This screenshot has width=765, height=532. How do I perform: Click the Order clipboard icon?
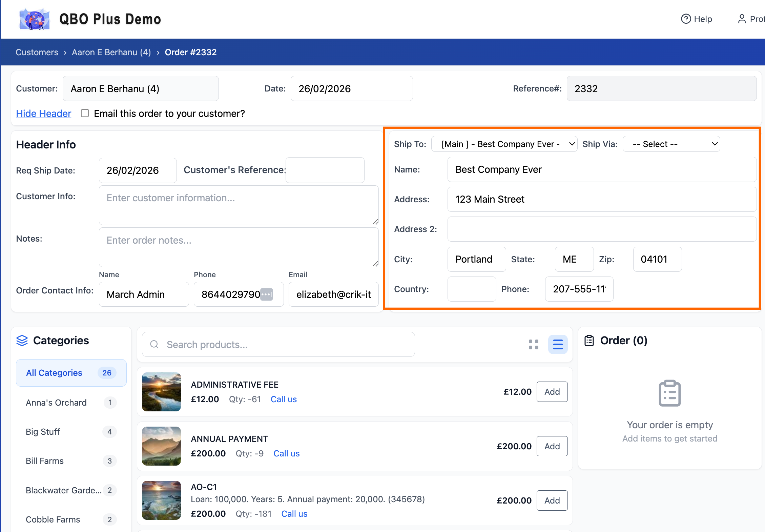click(x=589, y=341)
